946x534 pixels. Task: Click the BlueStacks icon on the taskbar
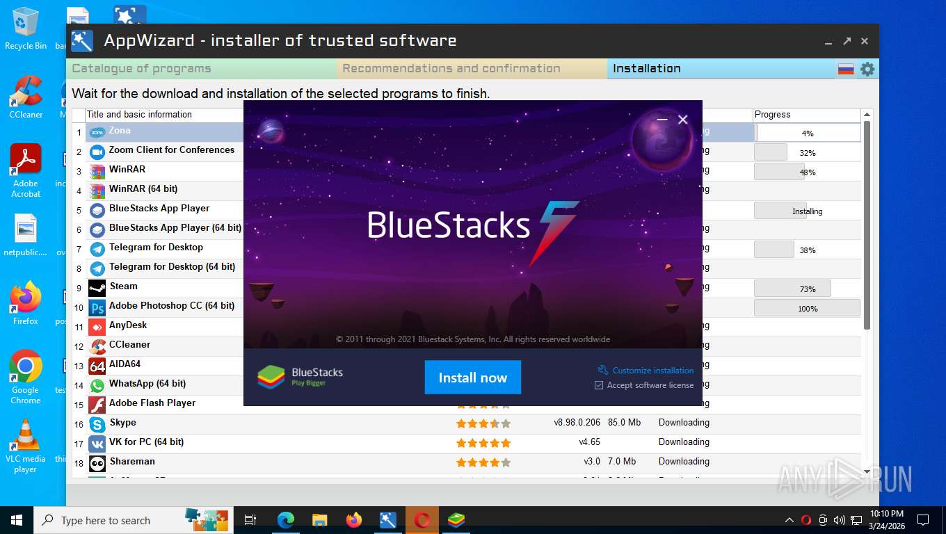click(x=456, y=519)
